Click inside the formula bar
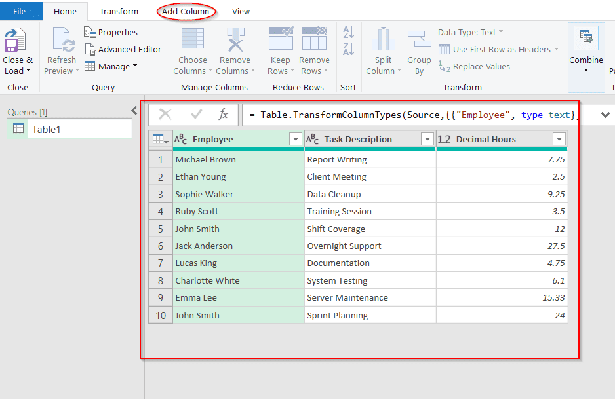 [418, 115]
